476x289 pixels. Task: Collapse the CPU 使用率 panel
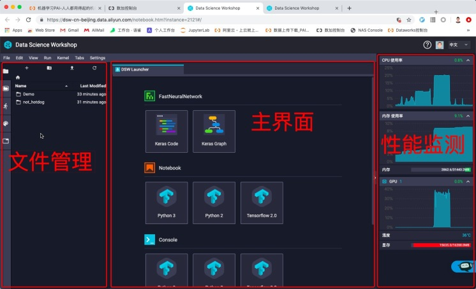click(x=468, y=60)
